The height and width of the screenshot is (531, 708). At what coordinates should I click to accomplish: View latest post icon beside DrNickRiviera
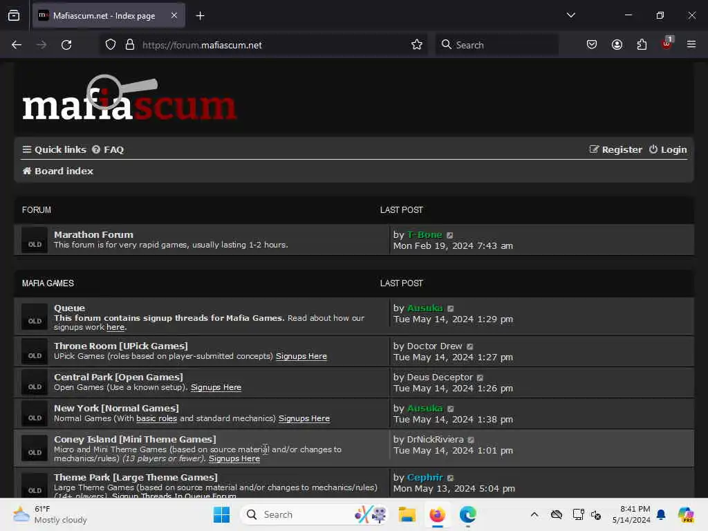[x=471, y=440]
